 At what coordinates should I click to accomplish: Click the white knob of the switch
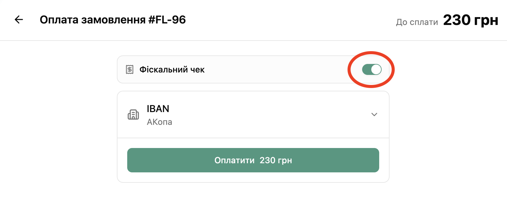(x=376, y=69)
